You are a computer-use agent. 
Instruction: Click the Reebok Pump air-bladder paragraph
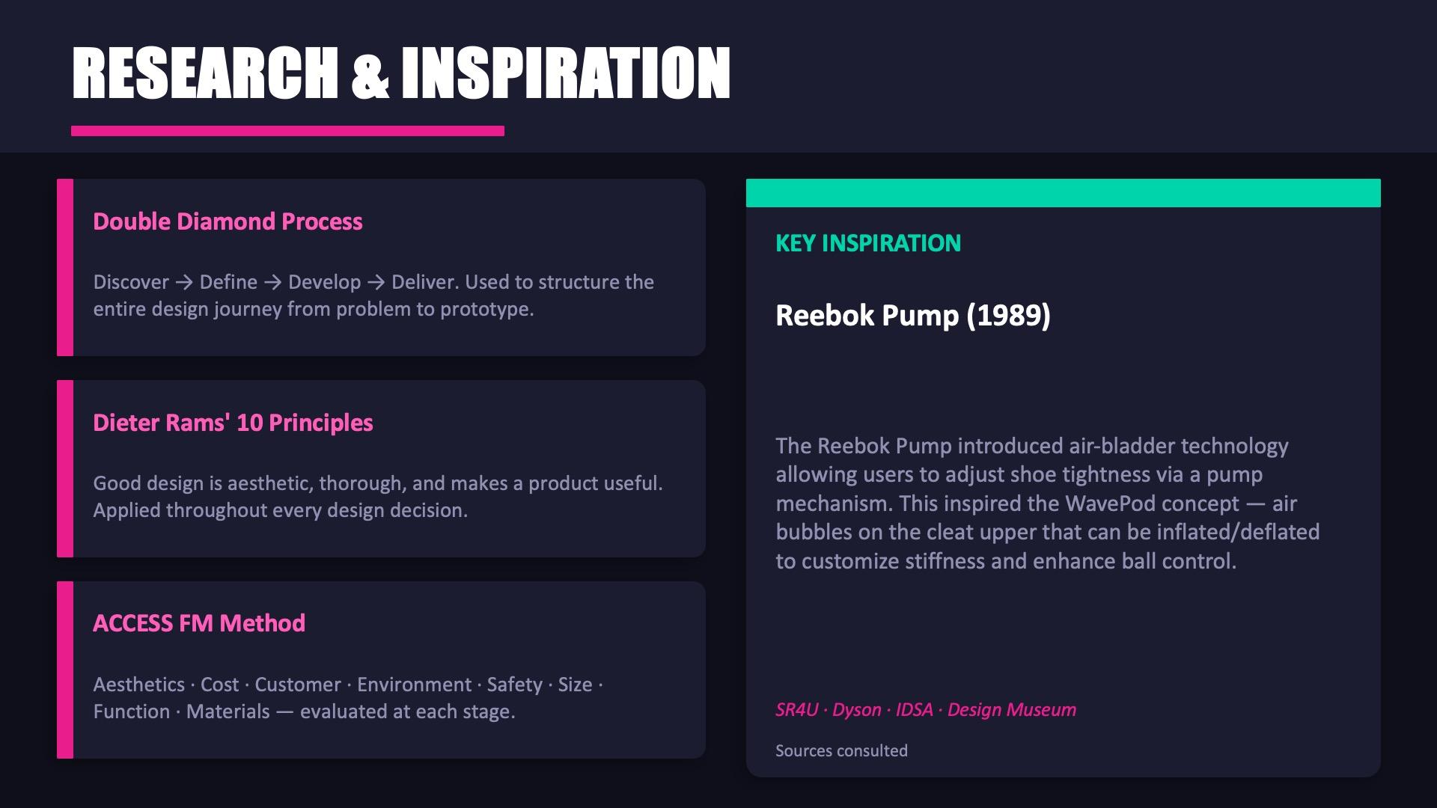pos(1048,504)
